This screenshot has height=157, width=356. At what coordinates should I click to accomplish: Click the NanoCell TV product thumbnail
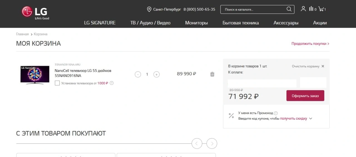point(35,75)
